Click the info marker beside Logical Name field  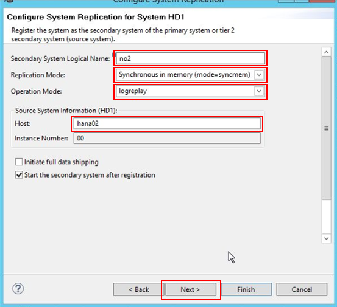pos(114,54)
